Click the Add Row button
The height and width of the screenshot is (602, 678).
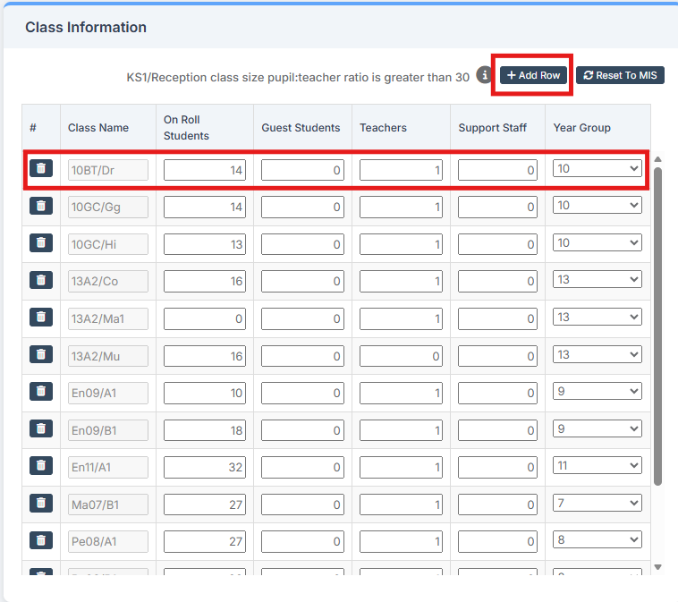tap(533, 75)
